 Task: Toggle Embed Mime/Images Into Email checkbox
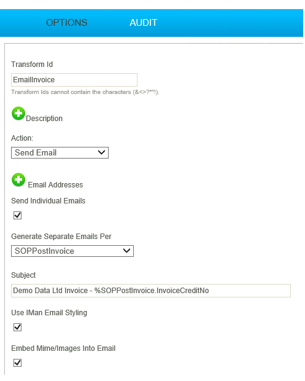coord(17,363)
